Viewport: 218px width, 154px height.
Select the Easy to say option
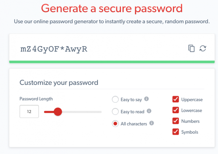pyautogui.click(x=115, y=99)
